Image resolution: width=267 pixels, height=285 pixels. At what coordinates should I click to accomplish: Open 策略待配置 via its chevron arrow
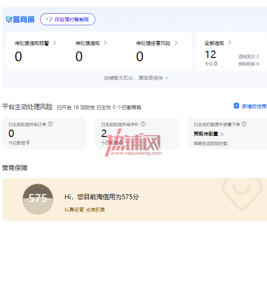point(222,134)
